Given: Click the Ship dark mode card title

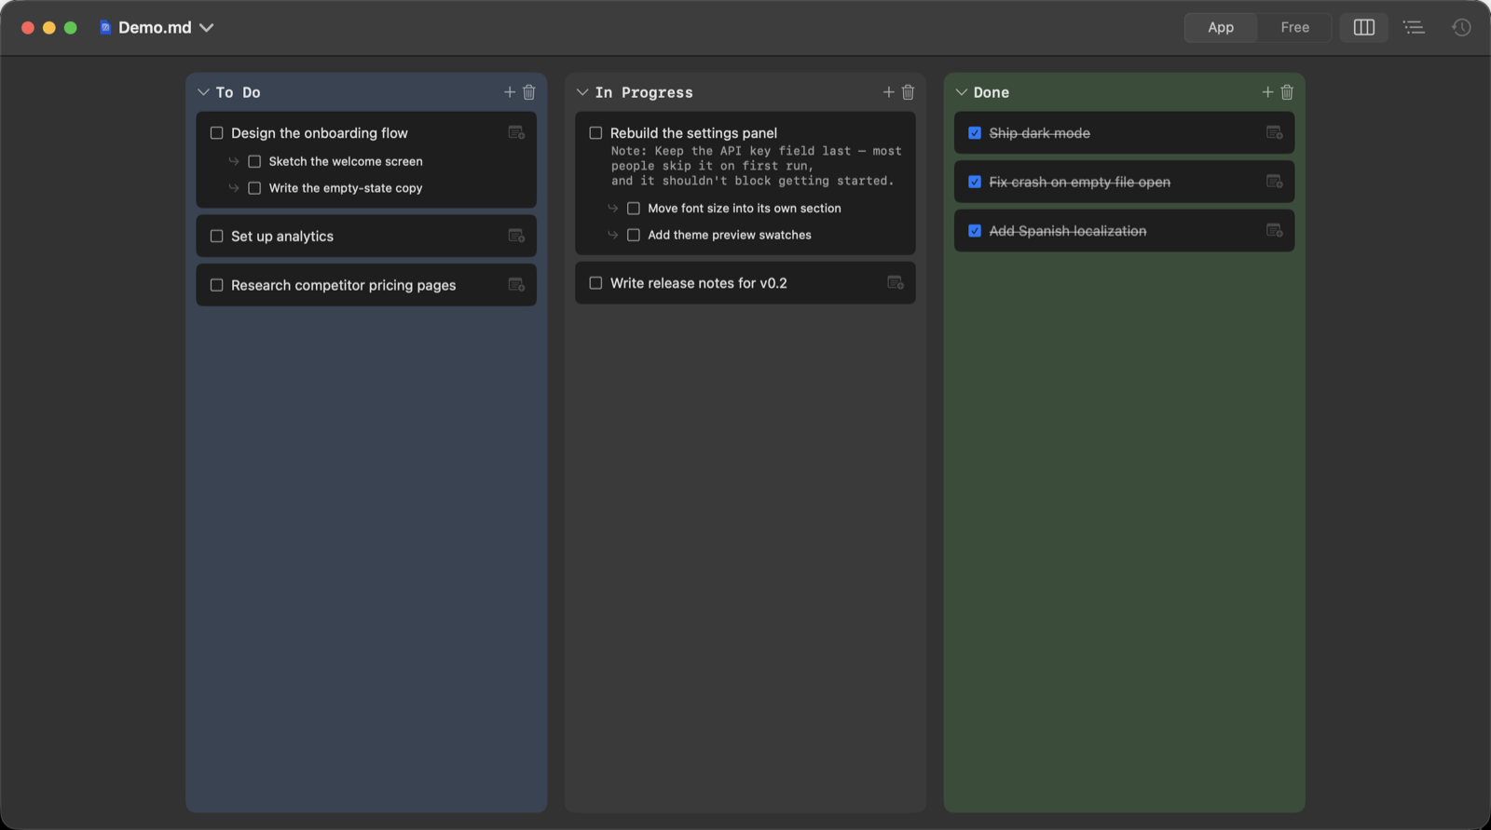Looking at the screenshot, I should pos(1040,133).
